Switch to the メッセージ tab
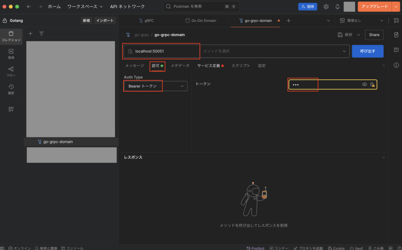Image resolution: width=402 pixels, height=250 pixels. tap(135, 66)
